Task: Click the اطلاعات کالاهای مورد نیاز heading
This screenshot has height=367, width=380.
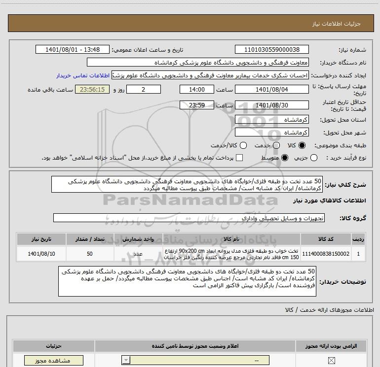Action: point(330,200)
